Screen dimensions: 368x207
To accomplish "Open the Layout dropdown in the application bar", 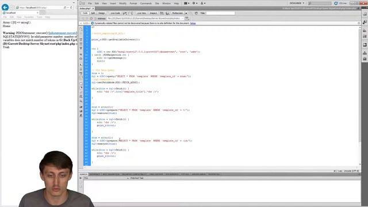I will (x=186, y=3).
